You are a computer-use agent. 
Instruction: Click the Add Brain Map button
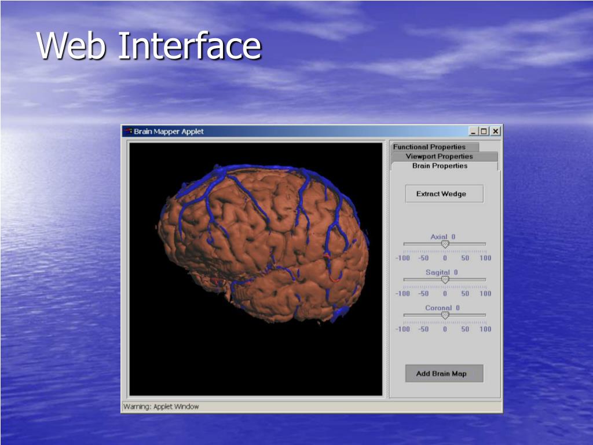coord(444,374)
